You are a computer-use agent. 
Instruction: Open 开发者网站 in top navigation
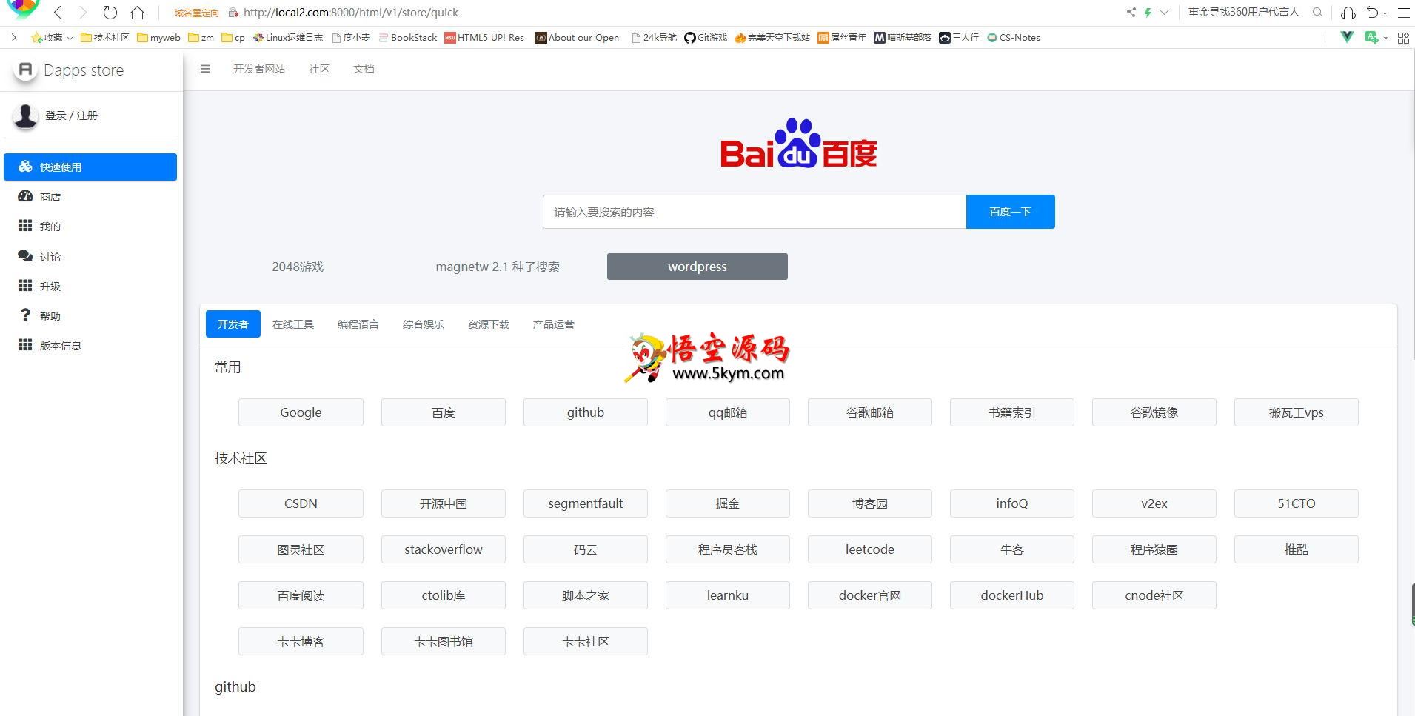tap(259, 69)
